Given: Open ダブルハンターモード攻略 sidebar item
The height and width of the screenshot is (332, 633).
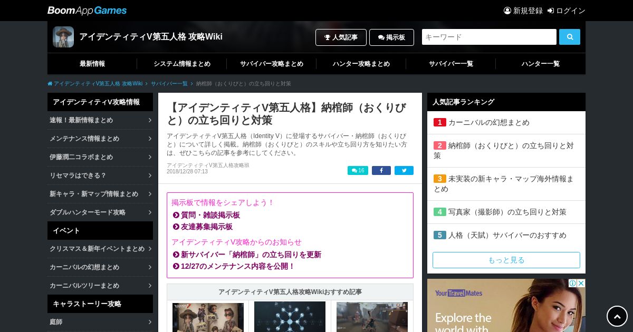Looking at the screenshot, I should [100, 212].
